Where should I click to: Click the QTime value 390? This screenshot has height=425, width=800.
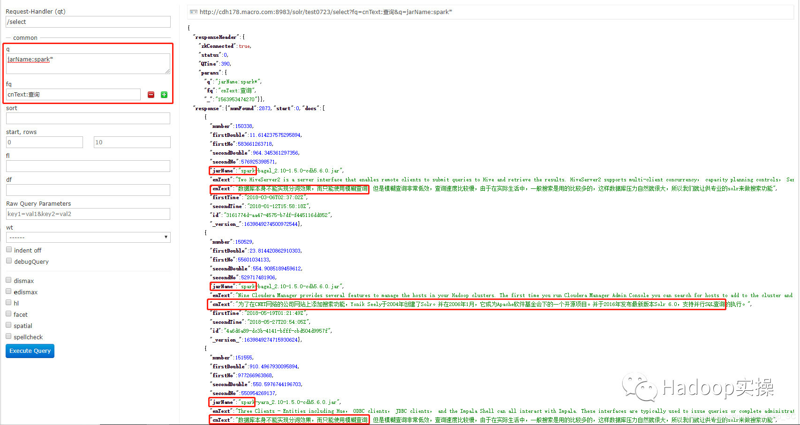pos(226,64)
